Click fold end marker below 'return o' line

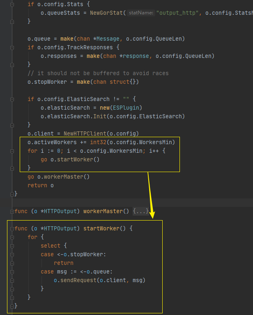click(12, 194)
